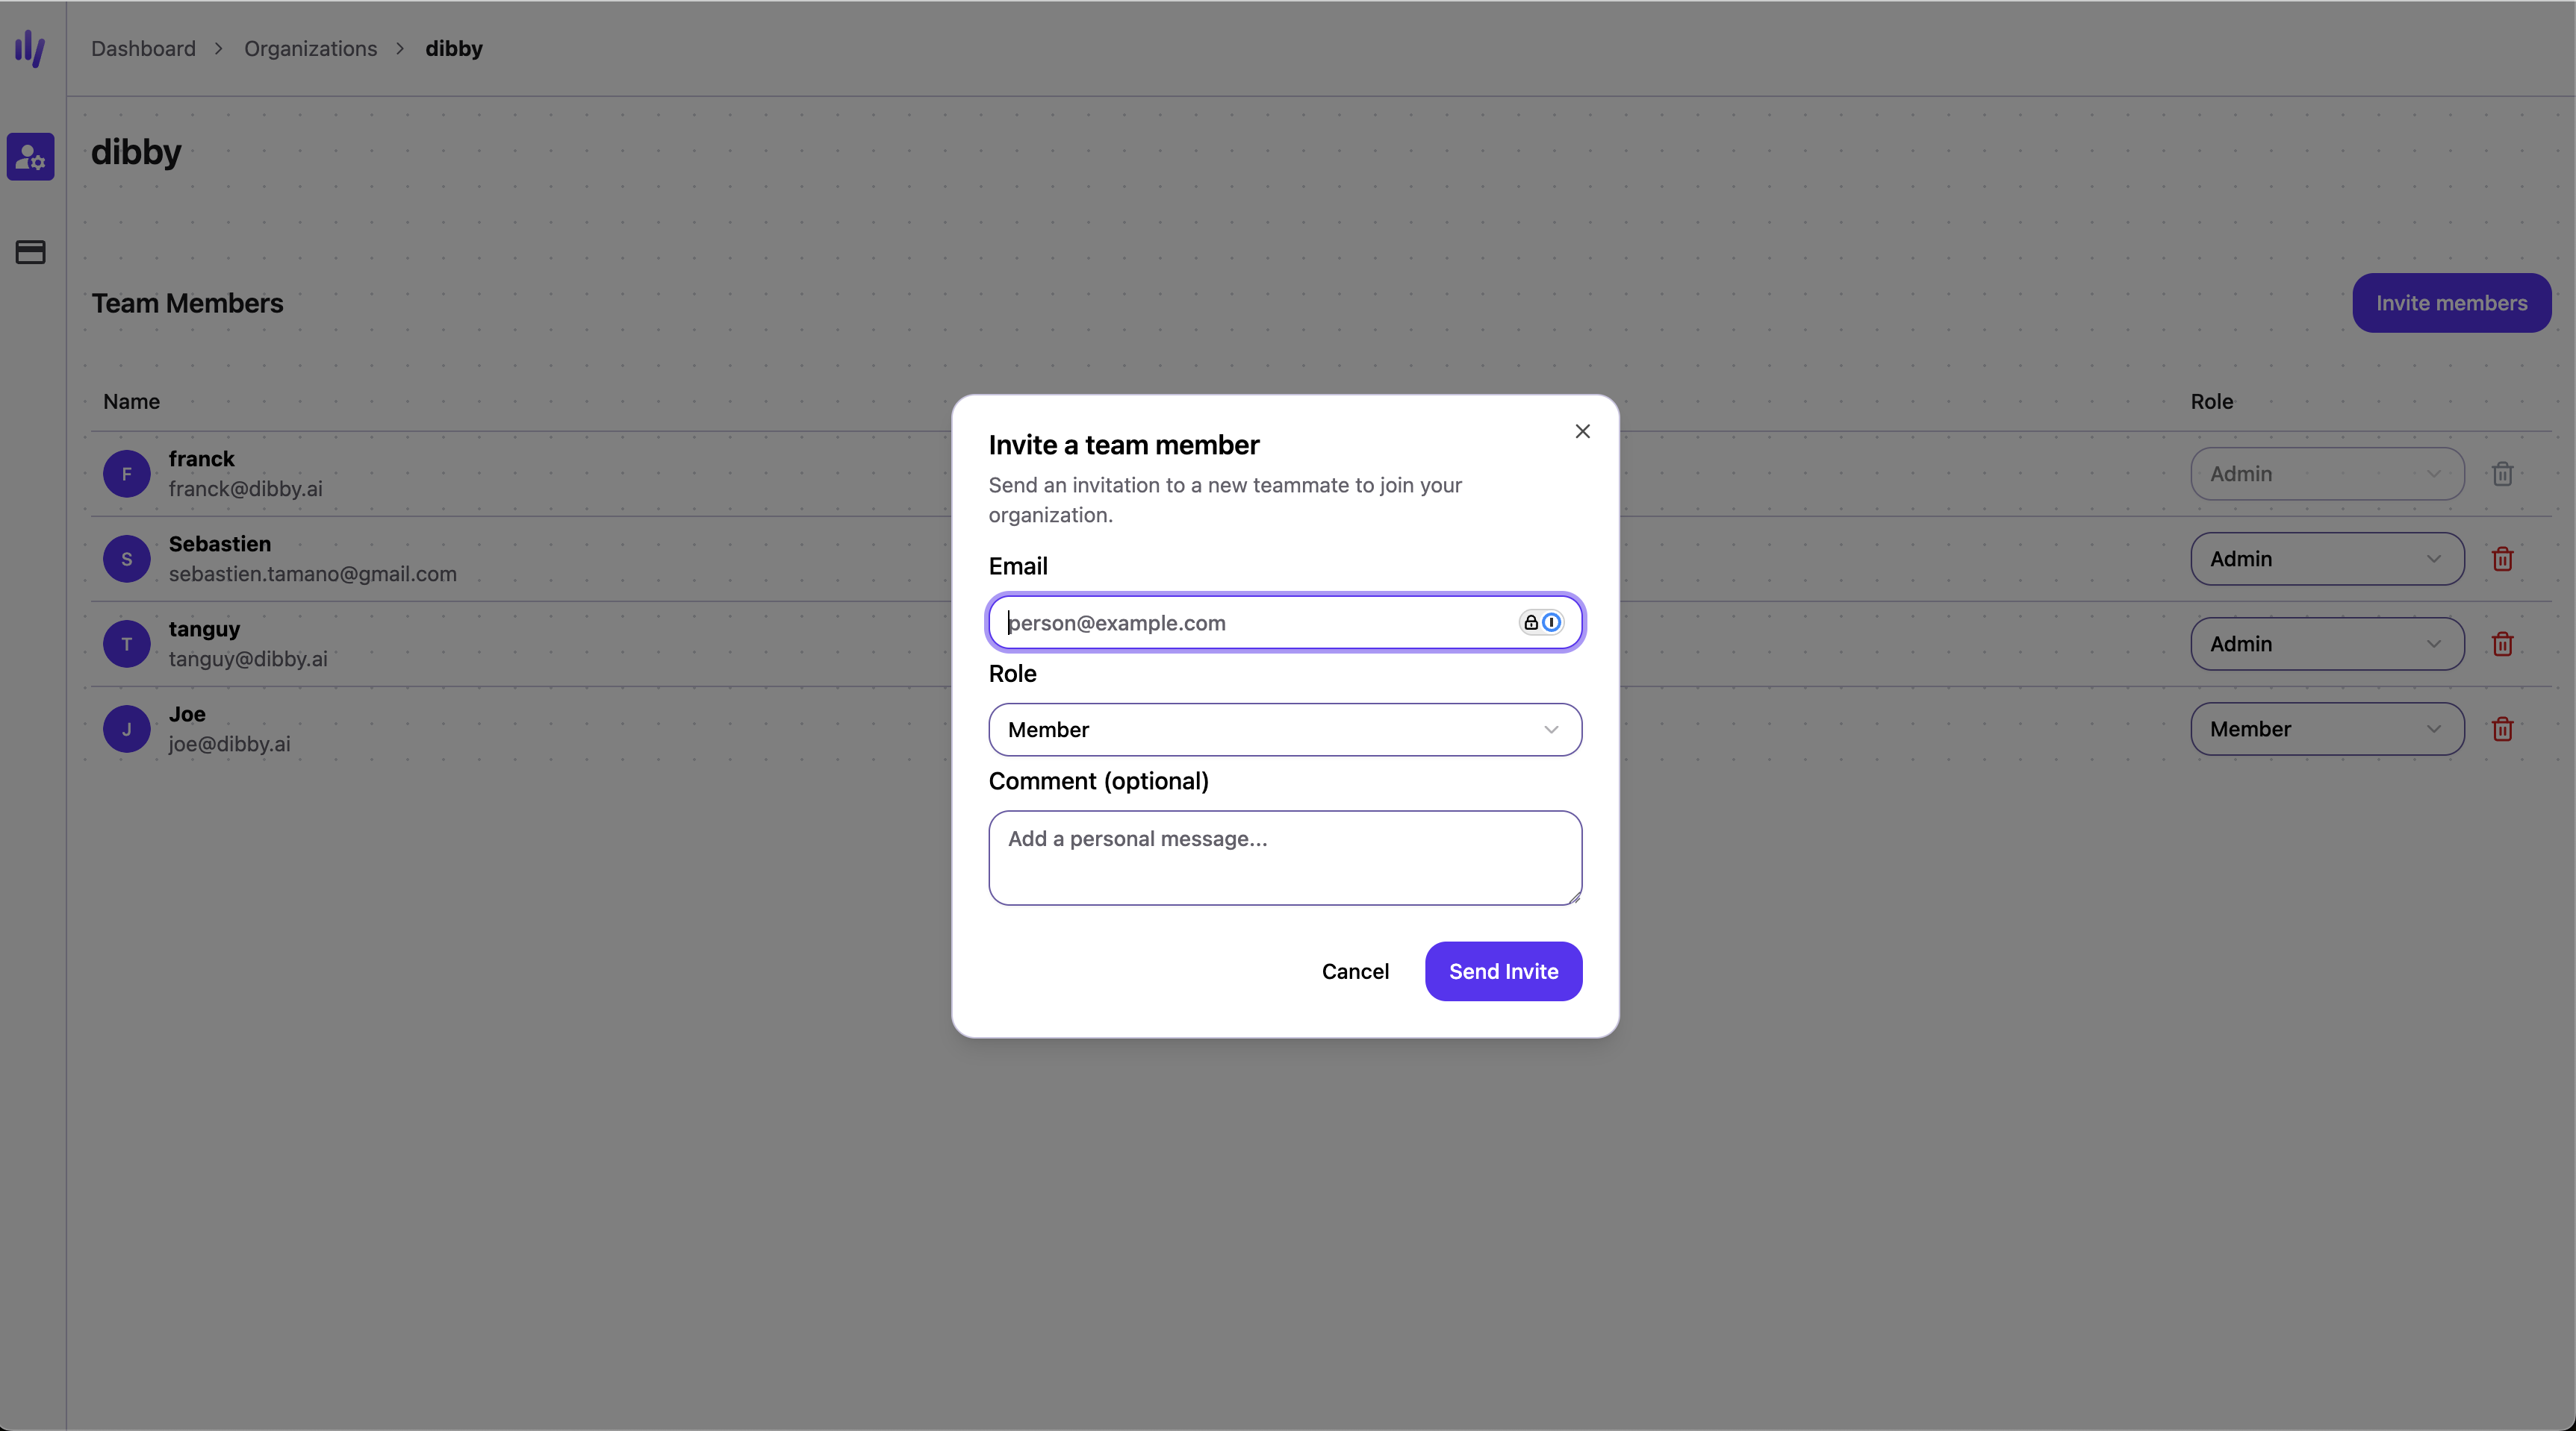The image size is (2576, 1431).
Task: Cancel the invite dialog
Action: (x=1355, y=971)
